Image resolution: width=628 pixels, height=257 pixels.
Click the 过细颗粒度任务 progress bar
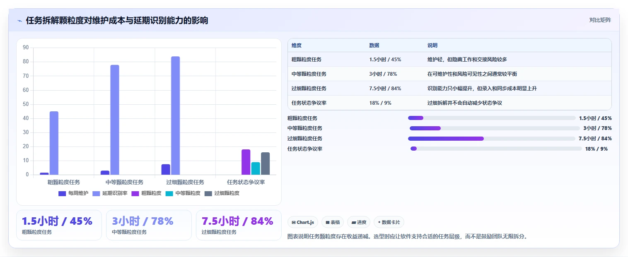(x=492, y=139)
